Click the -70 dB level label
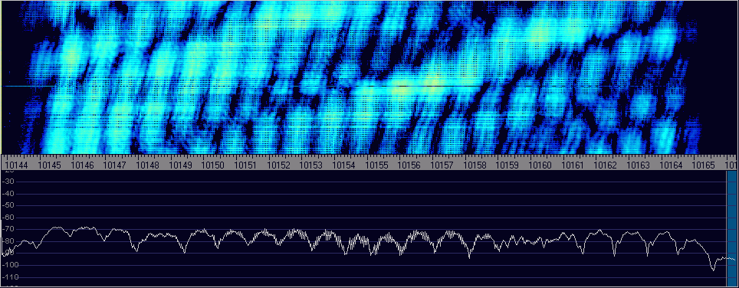The image size is (739, 288). point(9,229)
